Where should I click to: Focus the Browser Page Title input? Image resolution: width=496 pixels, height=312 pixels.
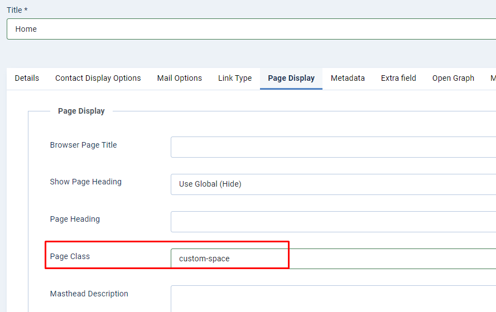(333, 147)
